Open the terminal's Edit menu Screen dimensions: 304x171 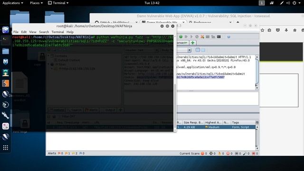[x=24, y=32]
